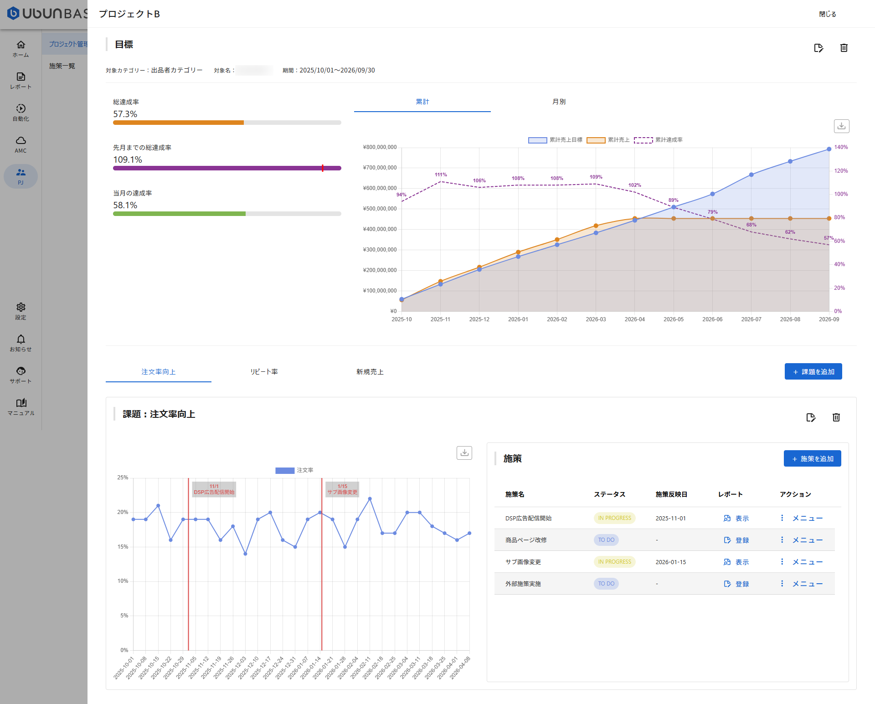The image size is (875, 704).
Task: Click the trash icon in 目標 header
Action: (x=844, y=48)
